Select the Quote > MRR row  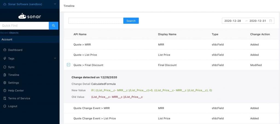(82, 44)
